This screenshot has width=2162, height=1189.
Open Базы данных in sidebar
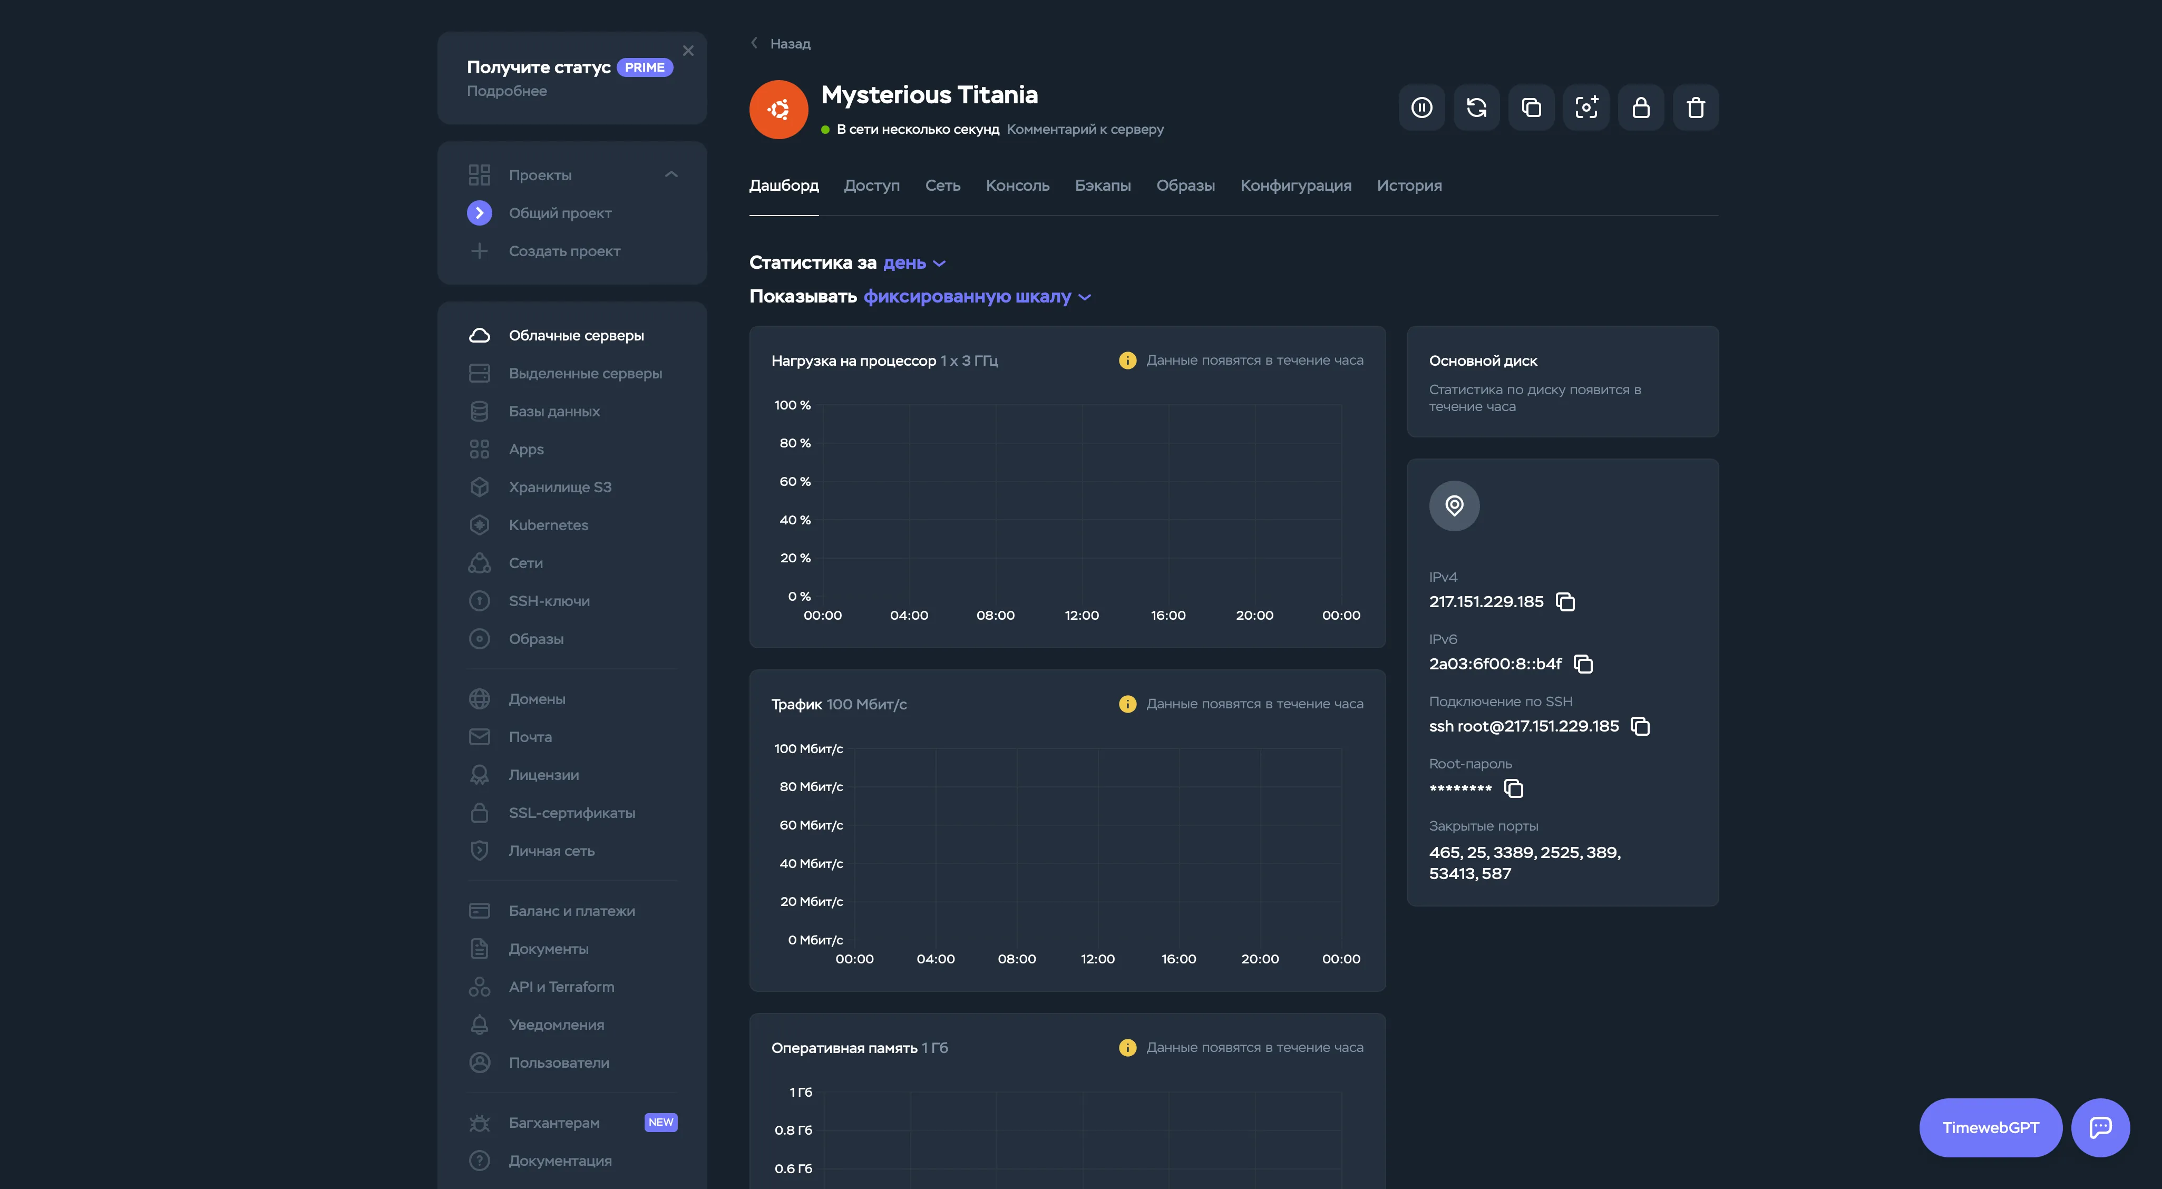click(572, 411)
